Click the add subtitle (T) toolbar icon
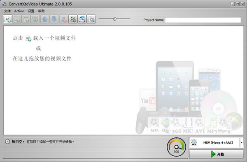Screen dimensions: 247x162 pyautogui.click(x=26, y=19)
